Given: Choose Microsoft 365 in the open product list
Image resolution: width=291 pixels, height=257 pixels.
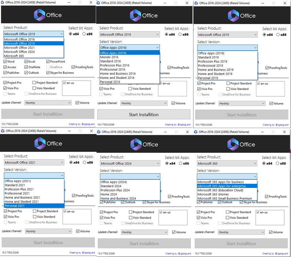Looking at the screenshot, I should [x=34, y=56].
